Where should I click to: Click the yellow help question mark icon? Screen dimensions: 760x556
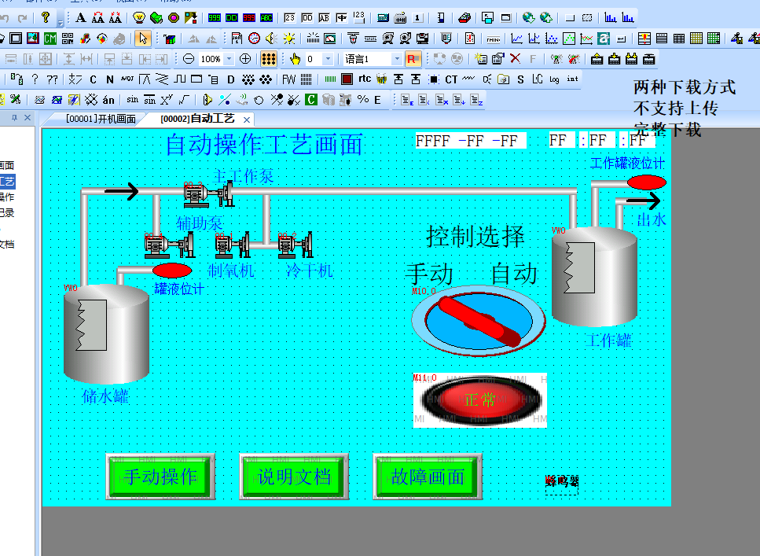[x=46, y=17]
